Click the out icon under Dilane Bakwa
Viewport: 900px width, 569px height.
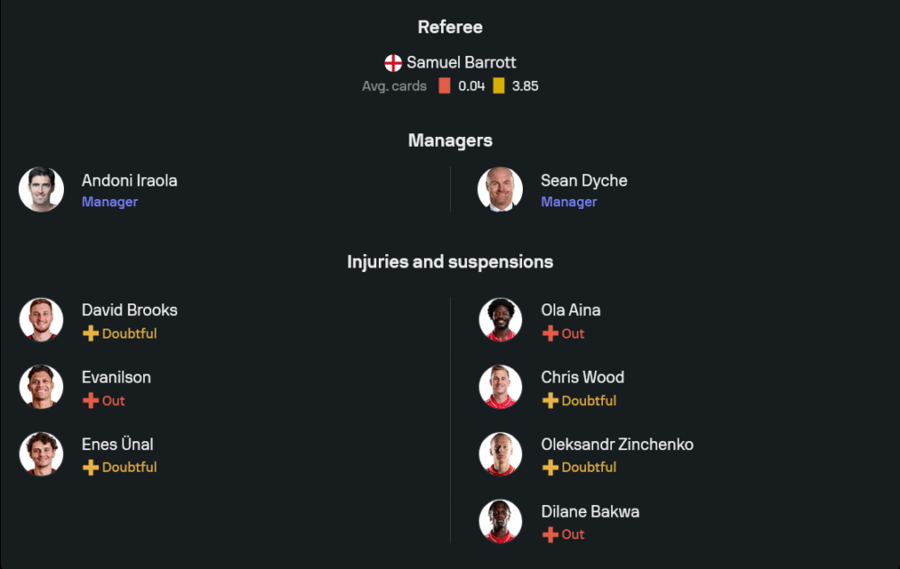coord(550,535)
